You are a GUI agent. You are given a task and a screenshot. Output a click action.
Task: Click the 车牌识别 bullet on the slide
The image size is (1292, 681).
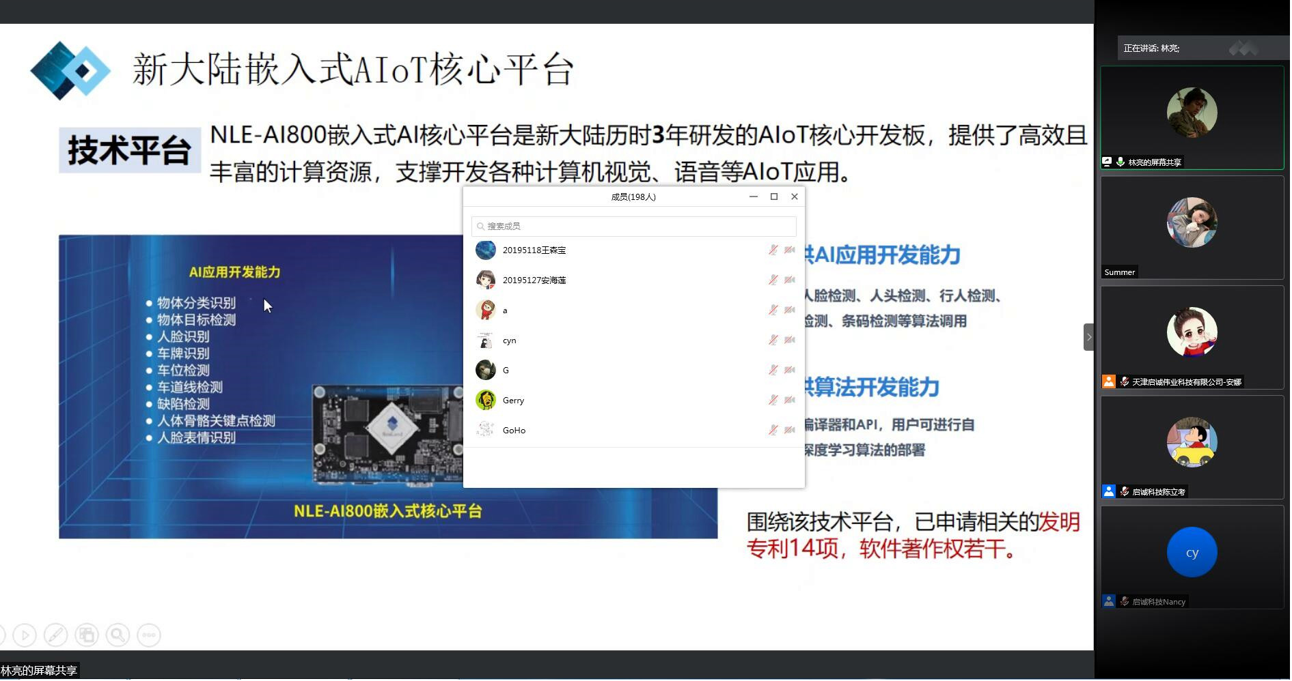(183, 353)
